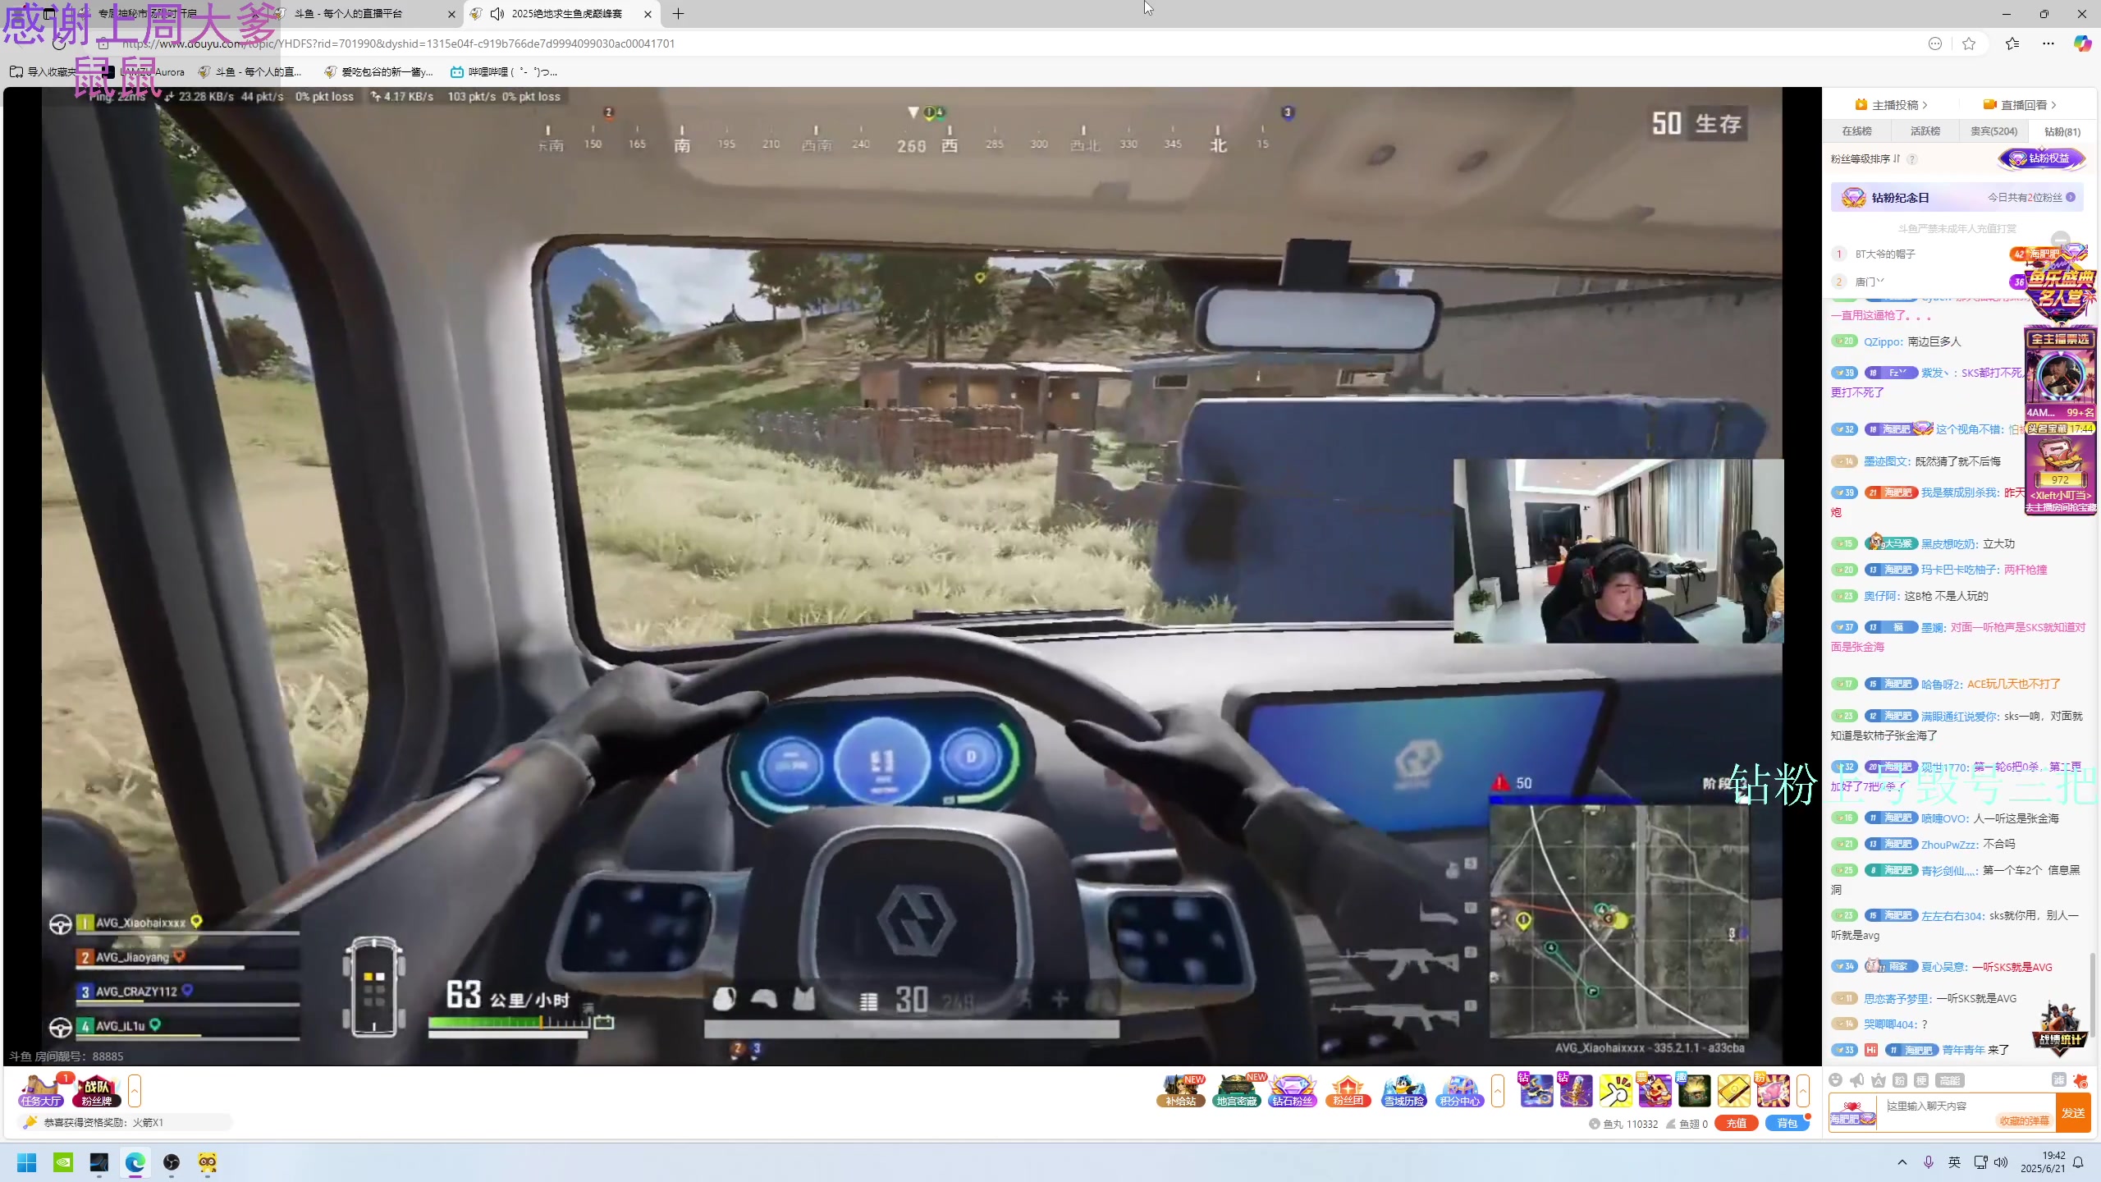Click the address bar URL

[x=397, y=44]
